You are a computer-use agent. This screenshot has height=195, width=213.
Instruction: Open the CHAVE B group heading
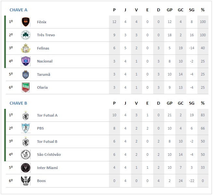[18, 103]
